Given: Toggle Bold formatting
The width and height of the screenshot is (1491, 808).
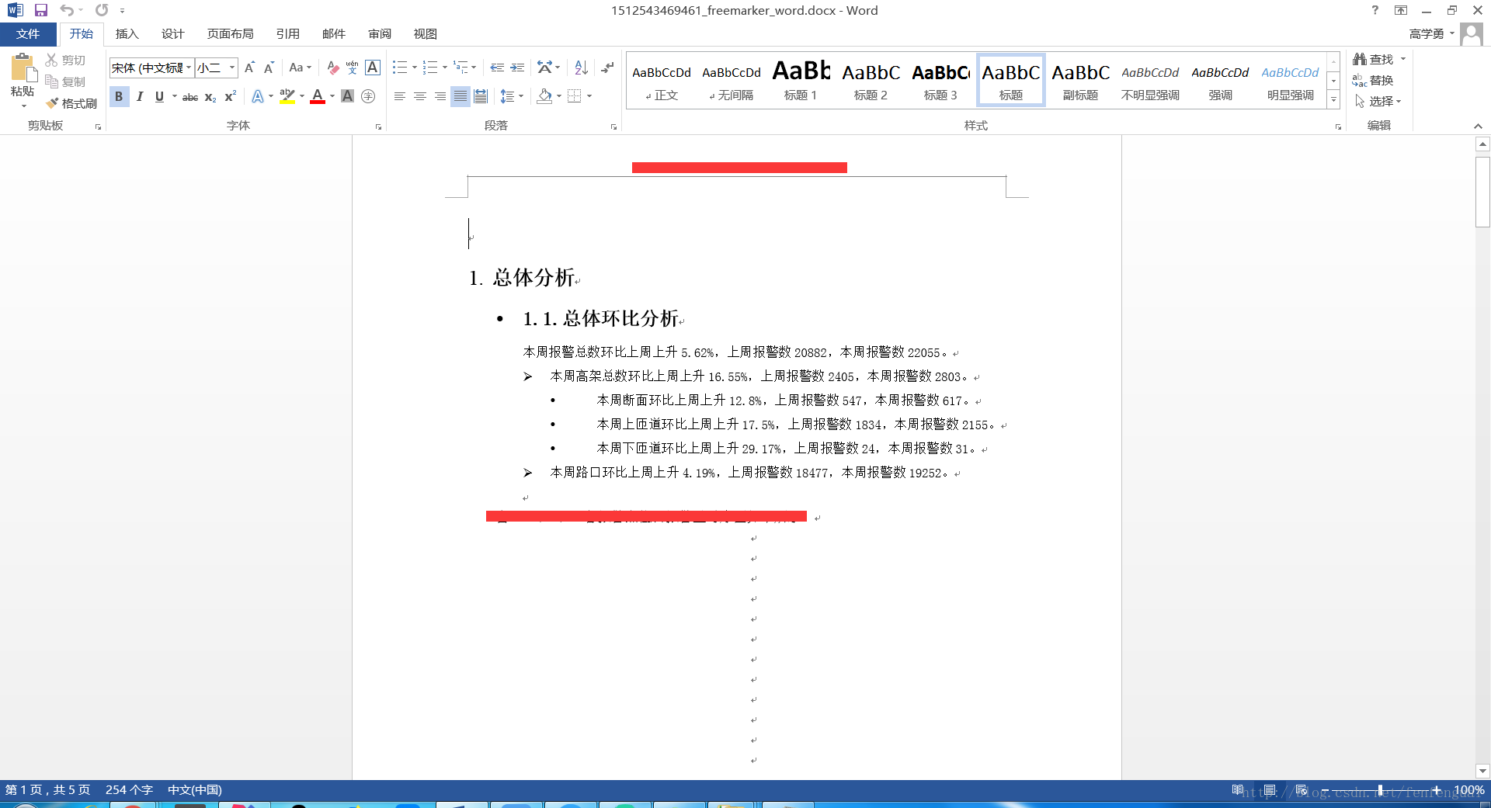Looking at the screenshot, I should 119,96.
